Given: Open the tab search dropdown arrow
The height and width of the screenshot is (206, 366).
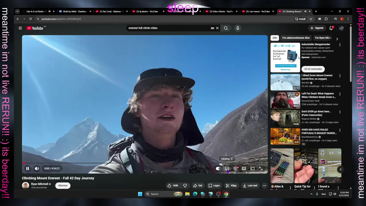Looking at the screenshot, I should (17, 11).
